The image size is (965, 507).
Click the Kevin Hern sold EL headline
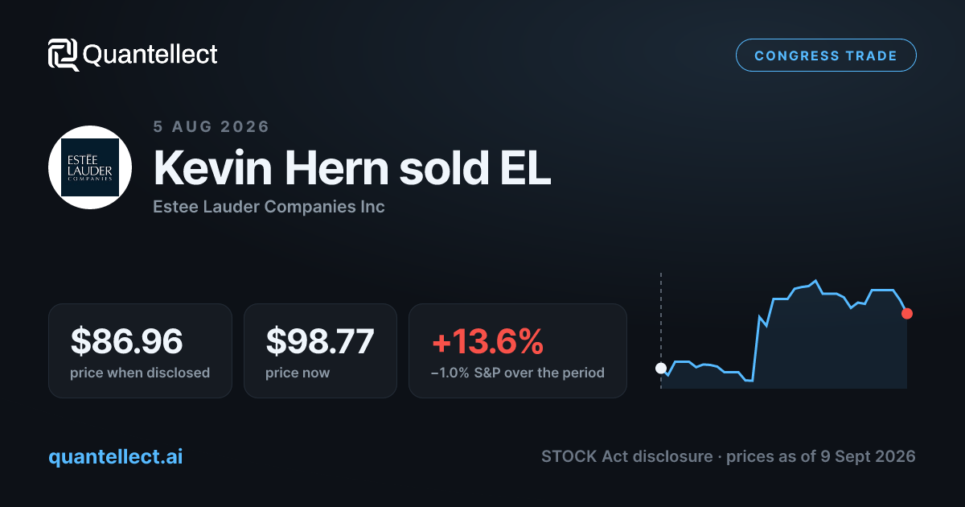pyautogui.click(x=352, y=168)
